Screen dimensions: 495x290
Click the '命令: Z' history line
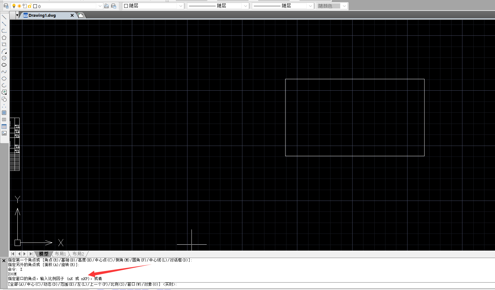(x=15, y=270)
